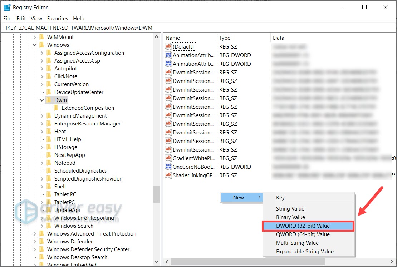Open the File menu
Viewport: 397px width, 267px height.
[x=7, y=19]
